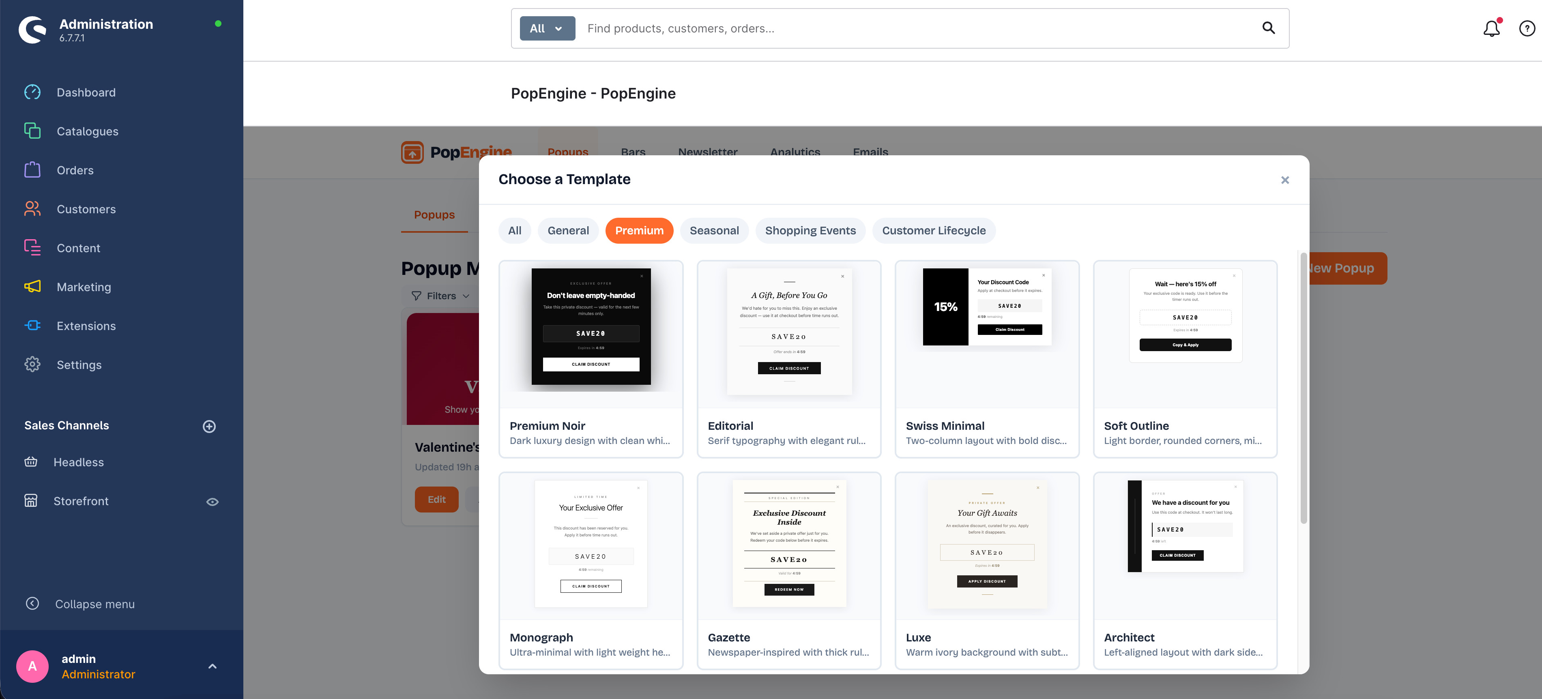Click the Extensions plug icon
Screen dimensions: 1542x699
point(32,326)
